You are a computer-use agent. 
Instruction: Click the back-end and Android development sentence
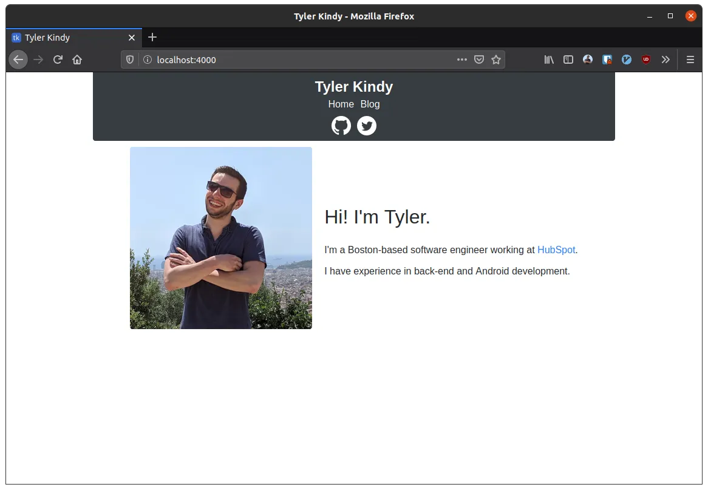(x=447, y=271)
